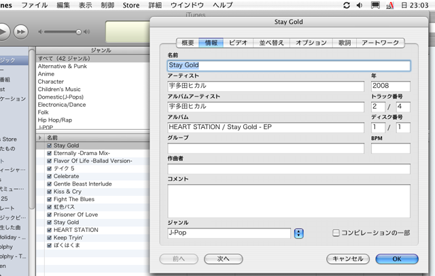Image resolution: width=435 pixels, height=276 pixels.
Task: Uncheck the Kiss & Cry checkbox
Action: 50,192
